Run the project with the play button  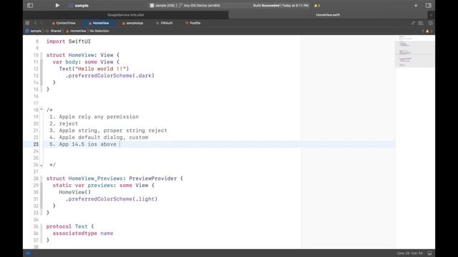click(57, 5)
